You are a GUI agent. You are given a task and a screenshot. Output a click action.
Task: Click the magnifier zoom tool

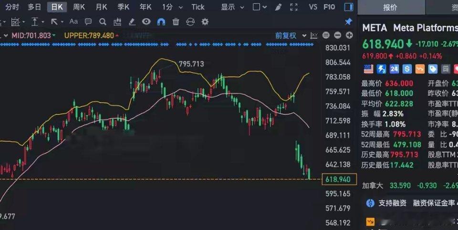pos(103,21)
